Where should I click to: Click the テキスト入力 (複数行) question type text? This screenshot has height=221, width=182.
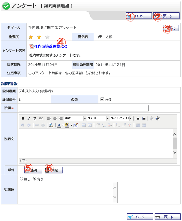pyautogui.click(x=36, y=91)
